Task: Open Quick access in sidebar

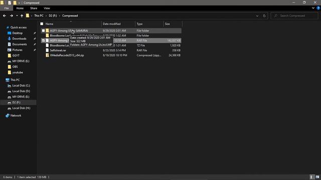Action: tap(19, 27)
